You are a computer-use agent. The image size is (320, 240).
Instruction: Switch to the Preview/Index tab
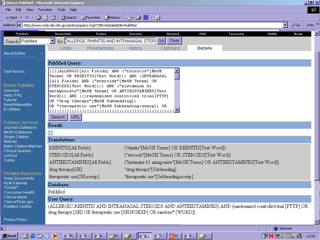pos(101,48)
